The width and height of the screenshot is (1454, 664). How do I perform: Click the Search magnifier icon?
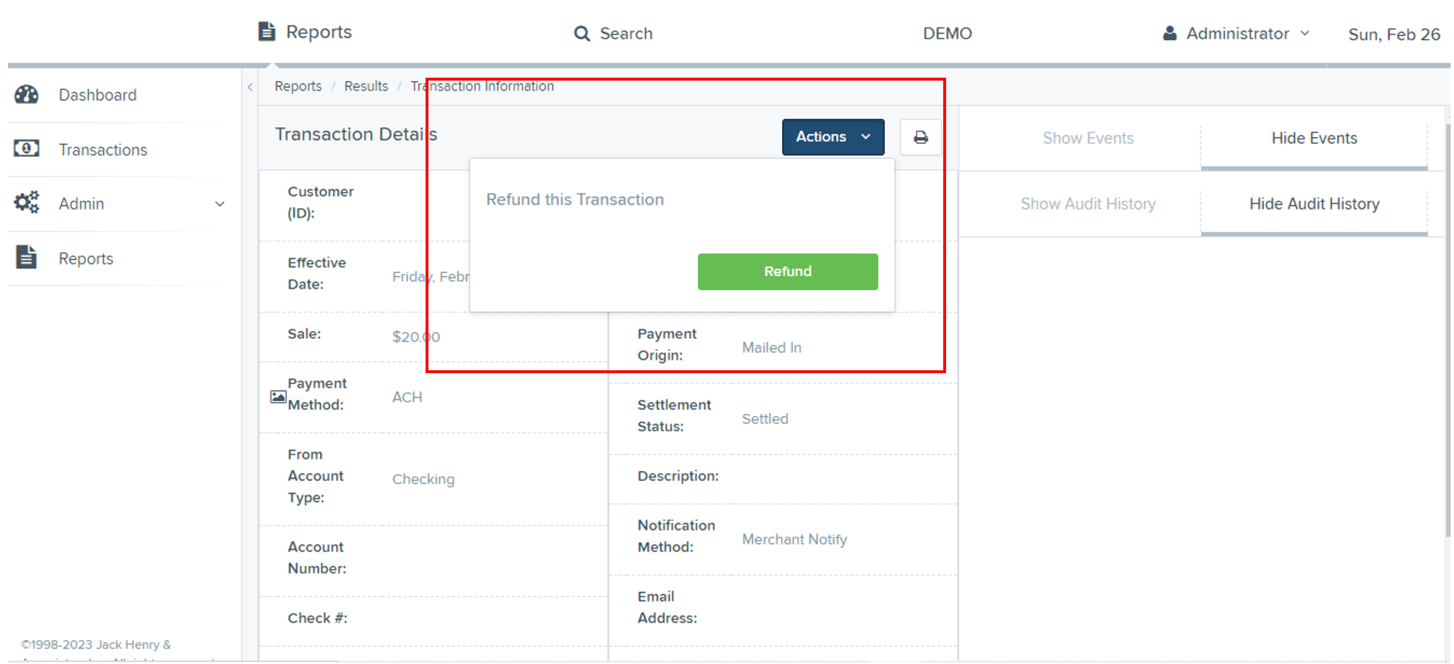[582, 34]
